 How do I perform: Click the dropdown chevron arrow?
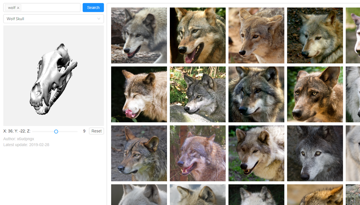pyautogui.click(x=99, y=19)
